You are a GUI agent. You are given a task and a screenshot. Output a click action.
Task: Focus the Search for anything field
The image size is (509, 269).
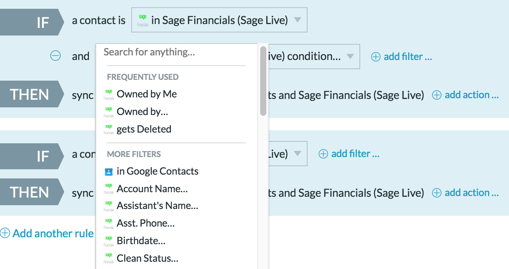click(x=176, y=52)
